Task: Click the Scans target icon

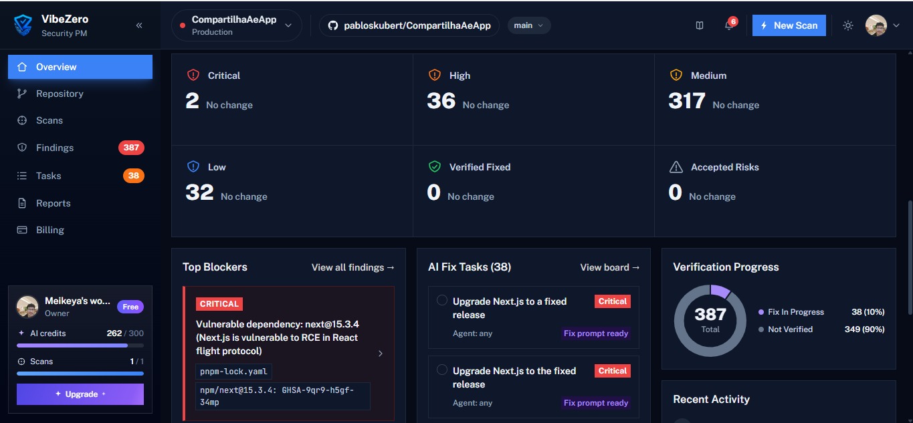Action: (22, 120)
